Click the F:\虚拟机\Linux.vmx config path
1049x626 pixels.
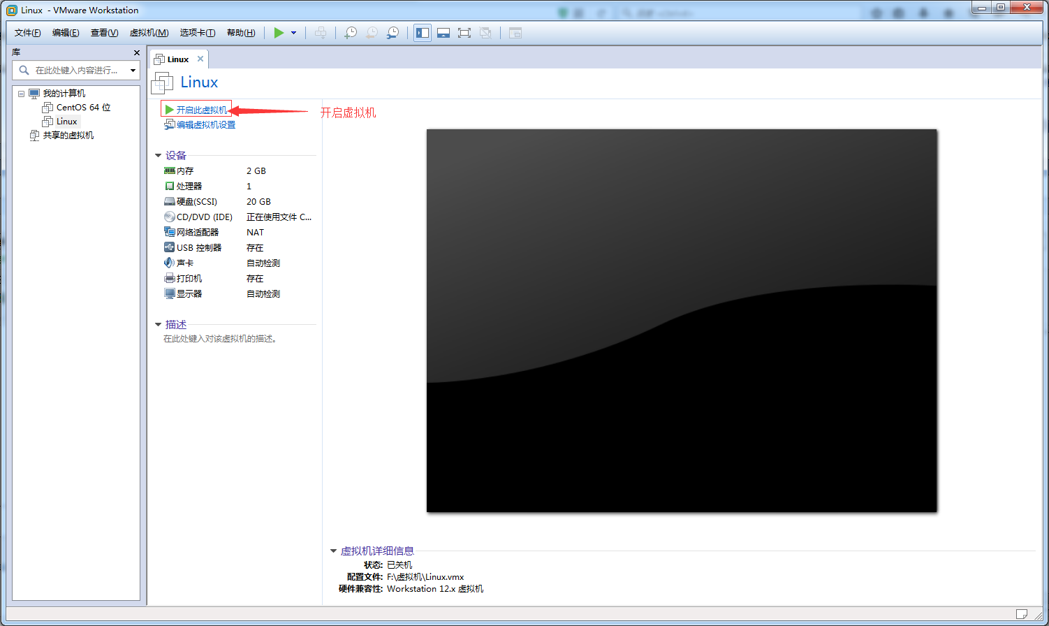point(425,577)
